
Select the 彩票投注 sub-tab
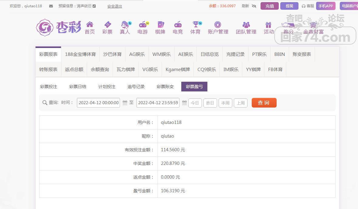click(49, 87)
